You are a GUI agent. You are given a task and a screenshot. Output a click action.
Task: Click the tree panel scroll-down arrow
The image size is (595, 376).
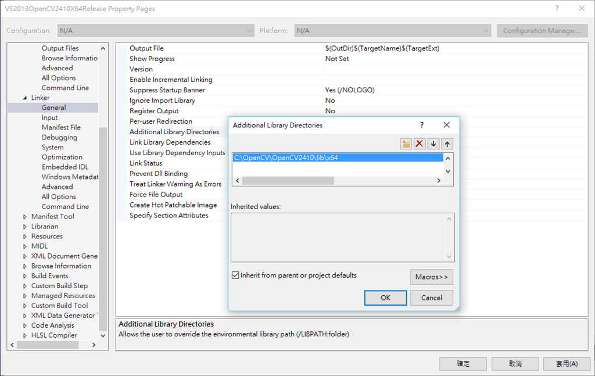103,336
